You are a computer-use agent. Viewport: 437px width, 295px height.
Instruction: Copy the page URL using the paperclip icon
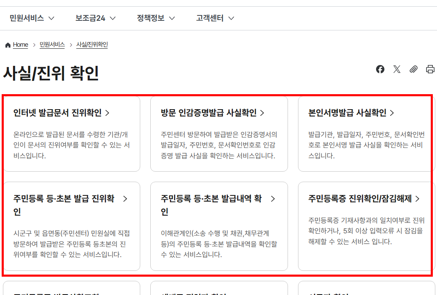click(414, 69)
